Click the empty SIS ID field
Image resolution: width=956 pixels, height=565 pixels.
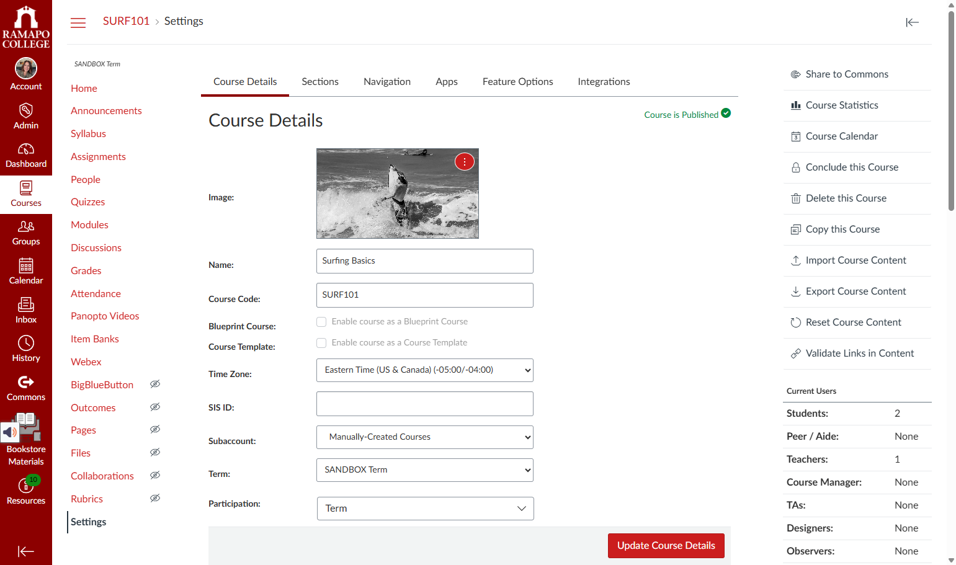click(x=425, y=404)
